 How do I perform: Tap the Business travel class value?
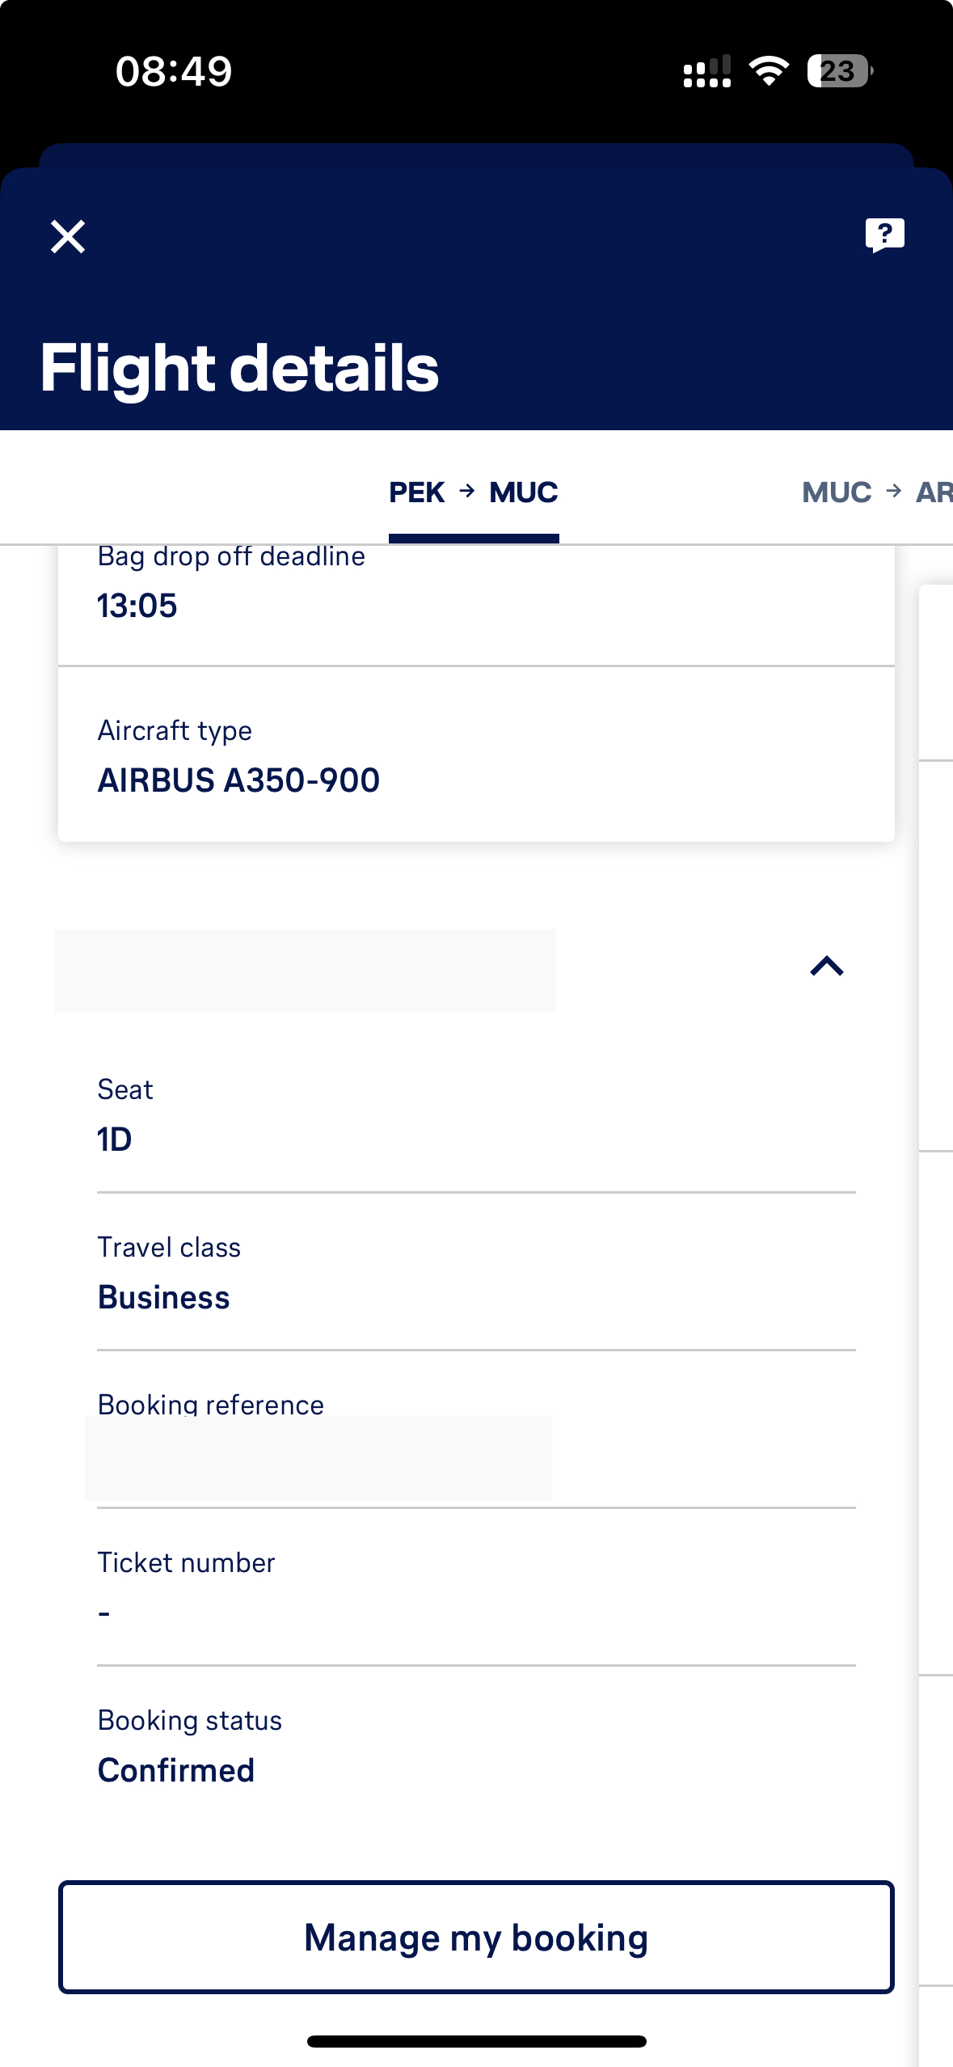pyautogui.click(x=164, y=1297)
